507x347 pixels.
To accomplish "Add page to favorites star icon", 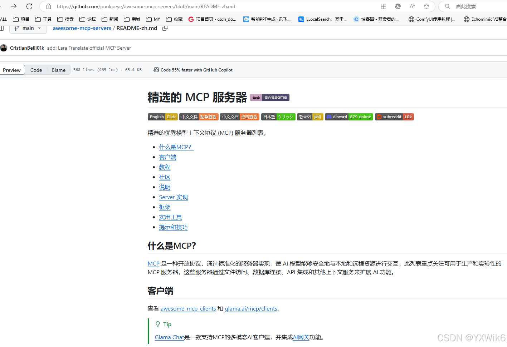I will (x=426, y=6).
